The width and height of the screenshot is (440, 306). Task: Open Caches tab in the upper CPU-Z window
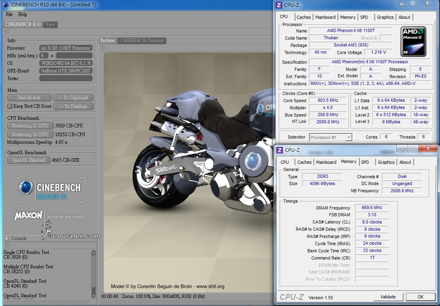click(x=304, y=17)
